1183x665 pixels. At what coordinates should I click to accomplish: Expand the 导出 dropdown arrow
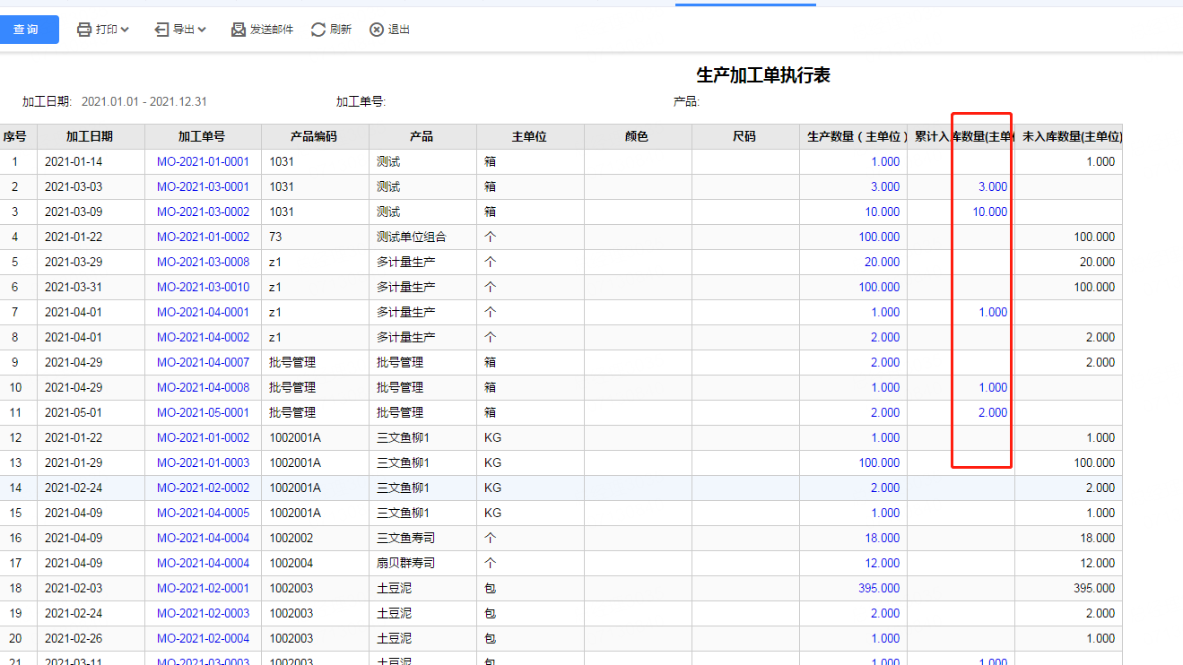click(202, 30)
